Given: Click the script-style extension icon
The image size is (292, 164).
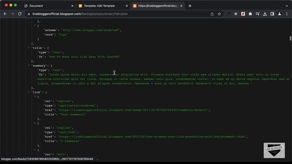Looking at the screenshot, I should 229,14.
